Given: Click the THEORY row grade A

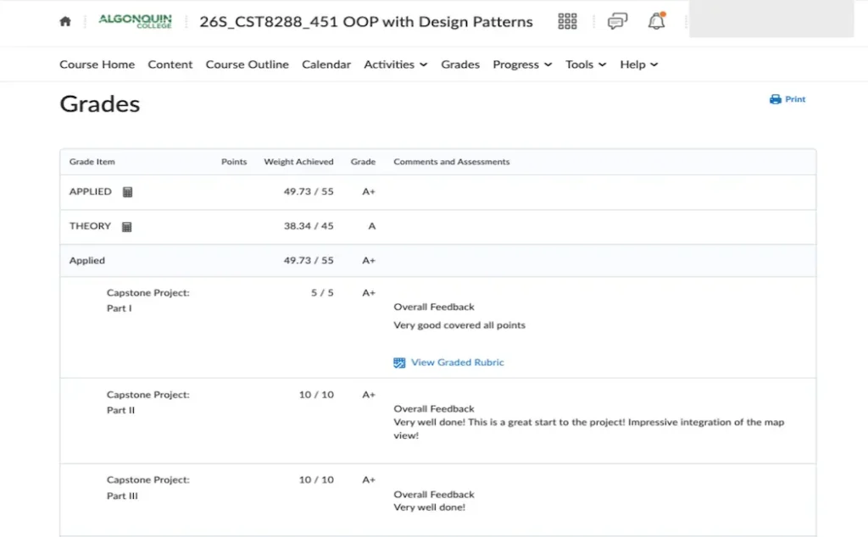Looking at the screenshot, I should pyautogui.click(x=372, y=226).
